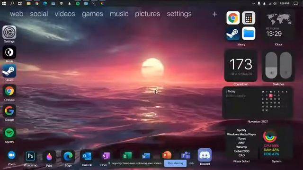The height and width of the screenshot is (170, 303).
Task: Toggle the left switch in Switches widget
Action: point(271,65)
